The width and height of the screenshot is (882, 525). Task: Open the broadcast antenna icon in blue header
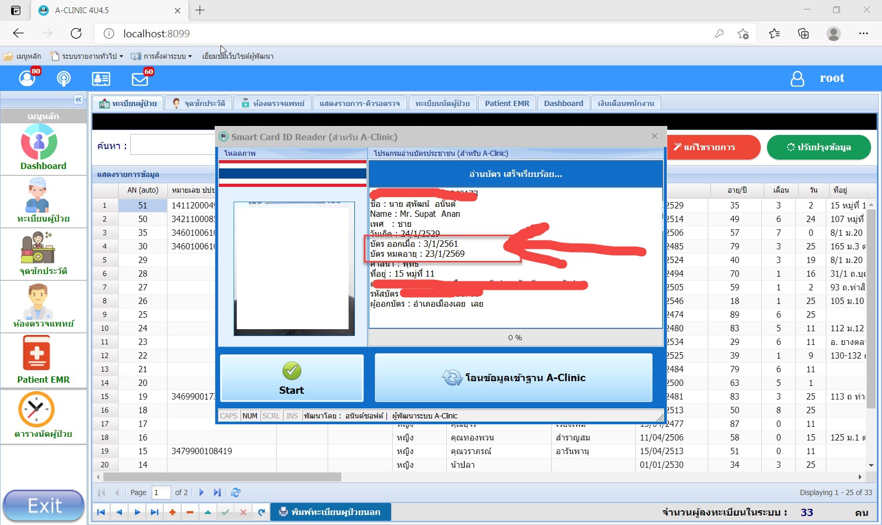click(x=64, y=79)
